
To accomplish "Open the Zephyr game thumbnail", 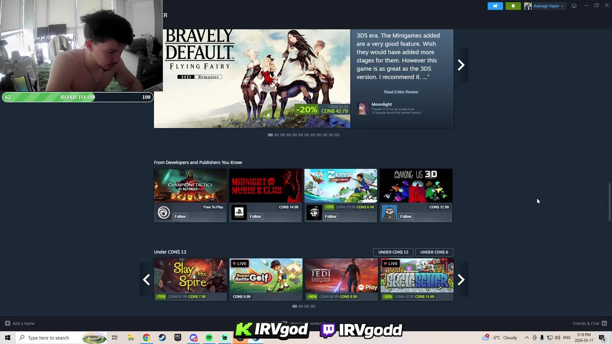I will (340, 185).
